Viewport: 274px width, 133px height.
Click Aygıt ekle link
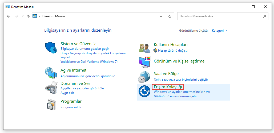click(x=67, y=93)
